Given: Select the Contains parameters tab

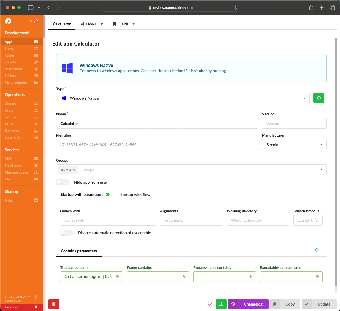Looking at the screenshot, I should pyautogui.click(x=79, y=251).
